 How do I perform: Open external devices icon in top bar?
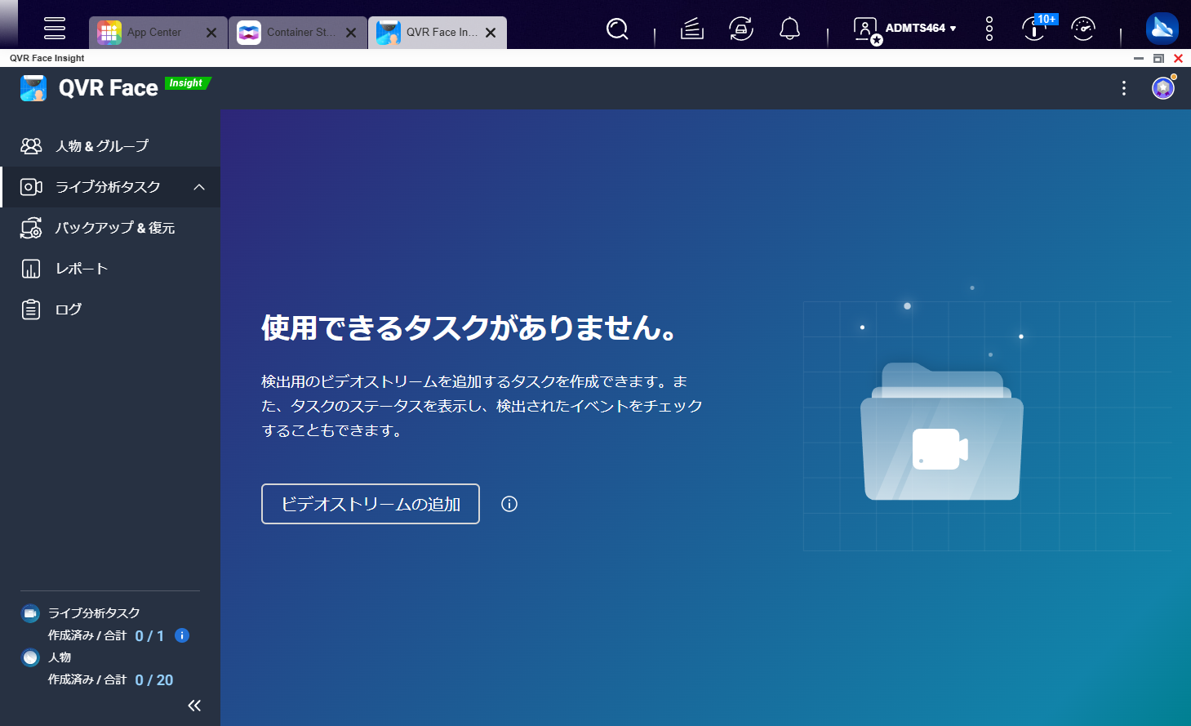741,29
